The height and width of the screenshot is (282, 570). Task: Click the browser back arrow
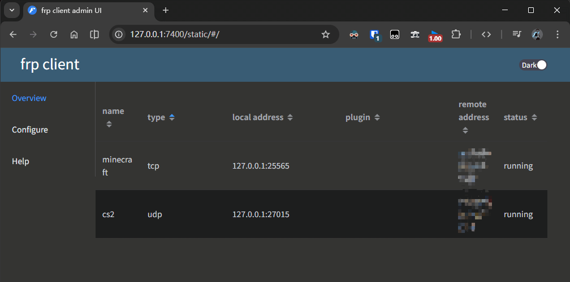(x=13, y=34)
